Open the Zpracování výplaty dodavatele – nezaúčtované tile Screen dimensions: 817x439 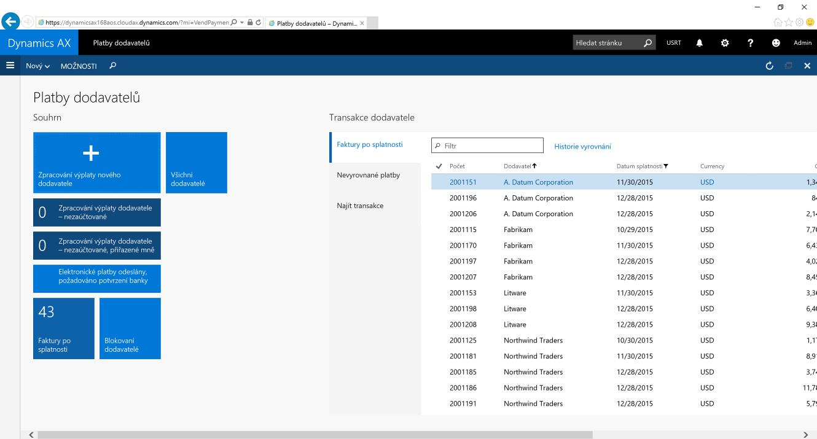point(97,212)
